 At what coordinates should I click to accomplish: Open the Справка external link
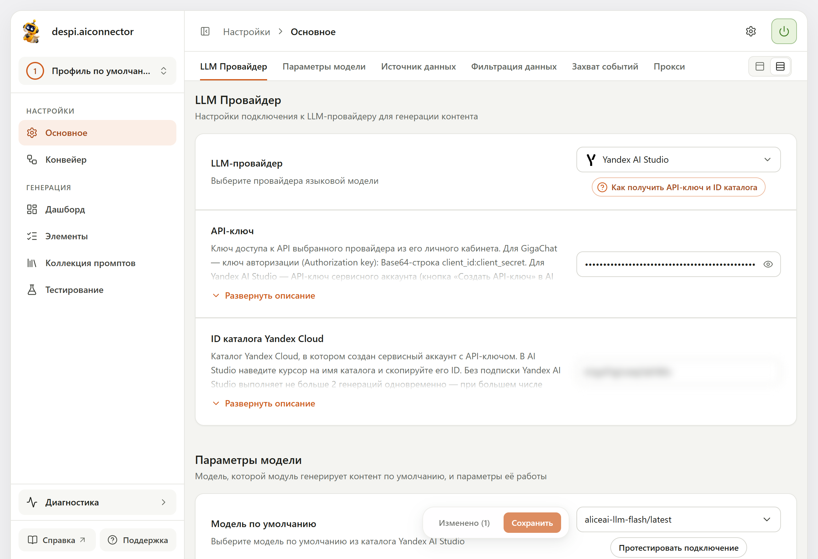point(57,540)
